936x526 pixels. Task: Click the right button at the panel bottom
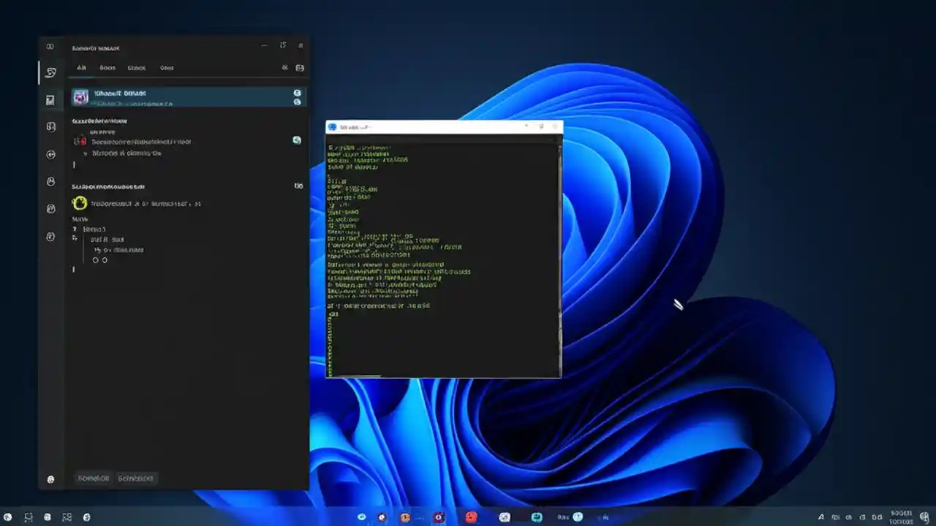point(136,479)
